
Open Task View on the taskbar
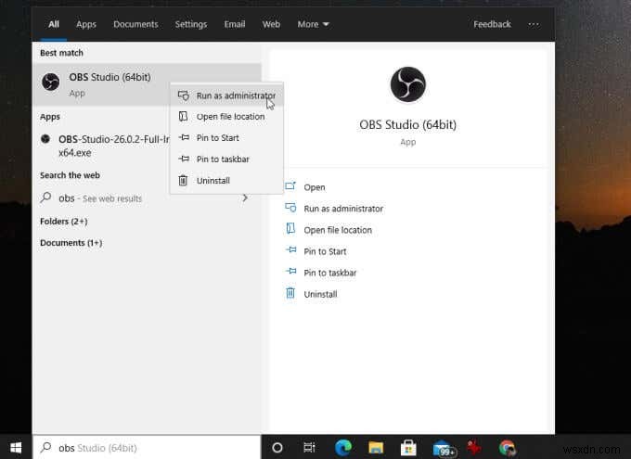(309, 447)
